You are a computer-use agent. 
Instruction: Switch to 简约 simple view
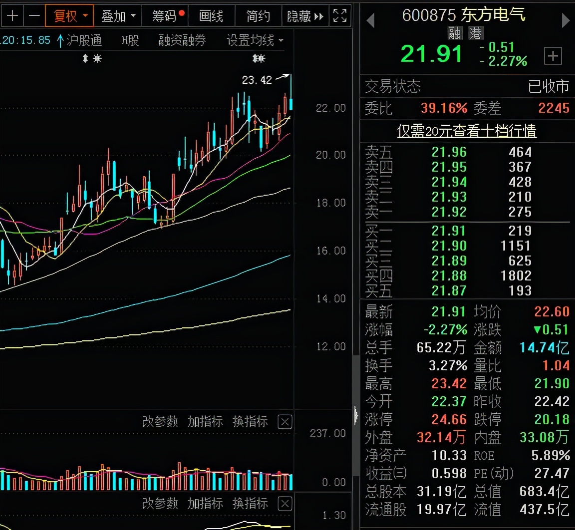pyautogui.click(x=258, y=16)
